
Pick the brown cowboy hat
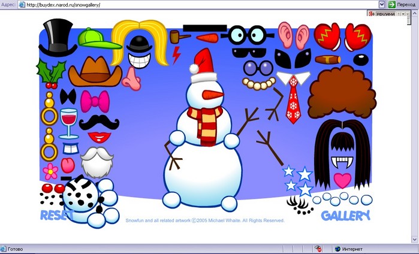[95, 71]
